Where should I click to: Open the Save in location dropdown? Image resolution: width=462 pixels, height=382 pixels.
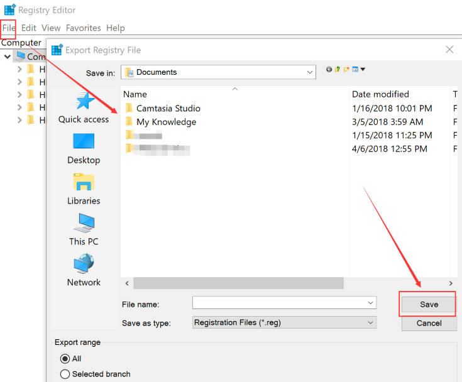pyautogui.click(x=310, y=72)
